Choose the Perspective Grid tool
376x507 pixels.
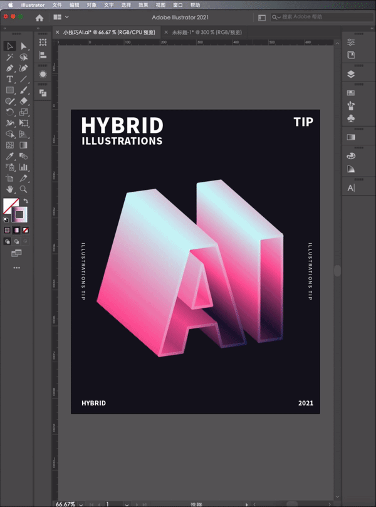(x=23, y=134)
